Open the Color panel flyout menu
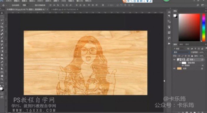Image resolution: width=207 pixels, height=113 pixels. (206, 11)
